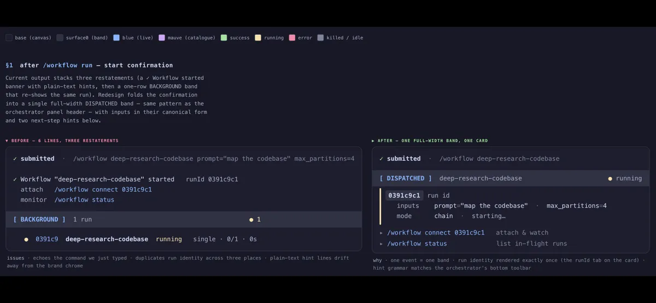Image resolution: width=656 pixels, height=303 pixels.
Task: Click the 'run id' label text
Action: tap(438, 195)
